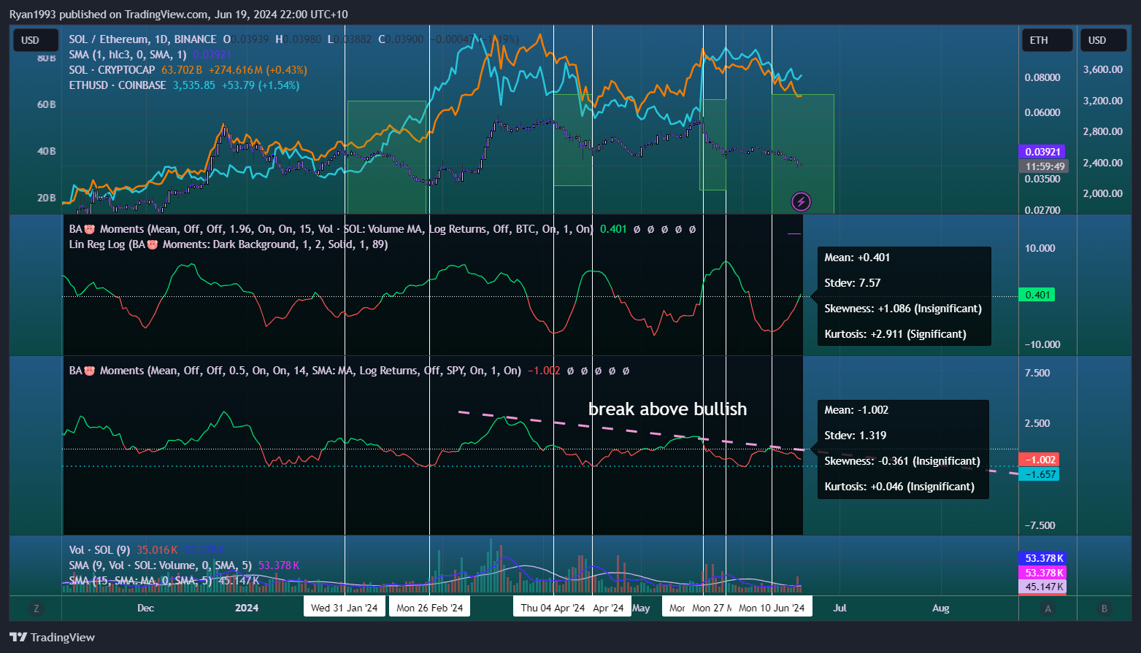
Task: Click the 10.000 tick on indicator scale
Action: pos(1040,248)
